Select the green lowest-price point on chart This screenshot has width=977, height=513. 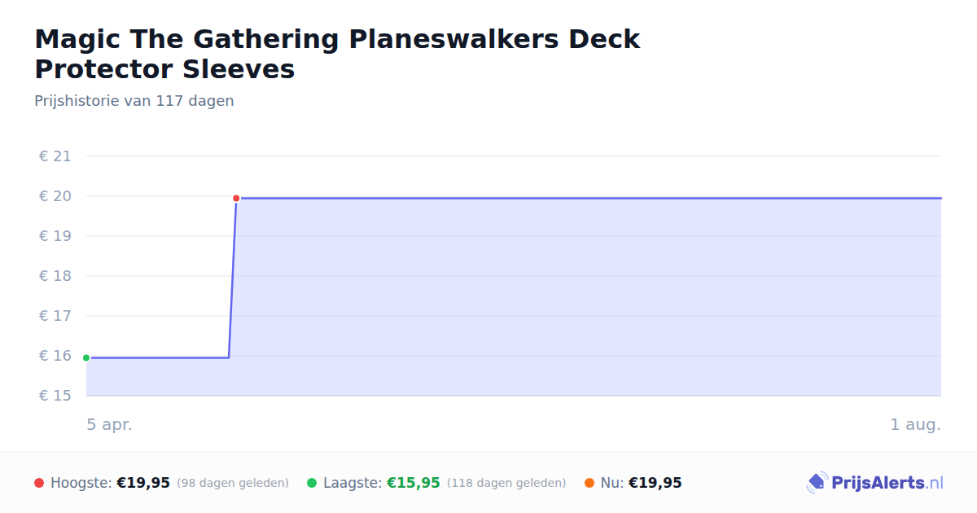86,357
